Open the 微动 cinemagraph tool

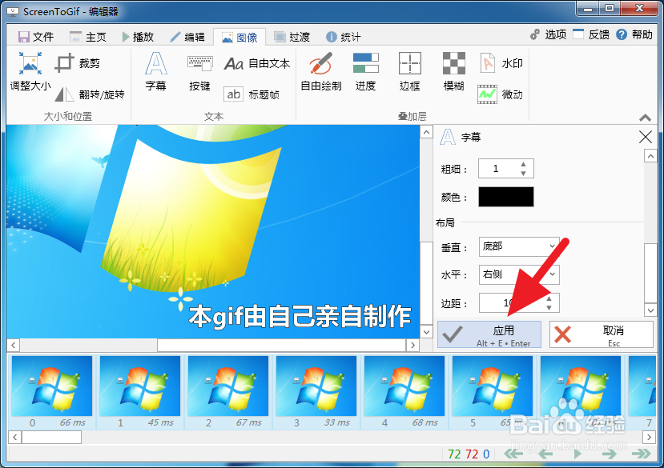(x=500, y=94)
